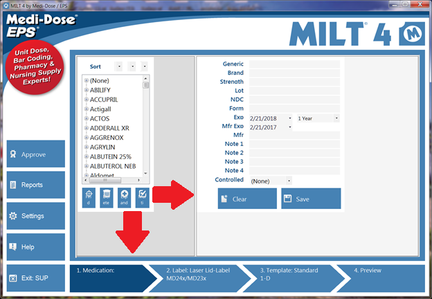This screenshot has width=432, height=299.
Task: Click the Find medication icon button
Action: (89, 198)
